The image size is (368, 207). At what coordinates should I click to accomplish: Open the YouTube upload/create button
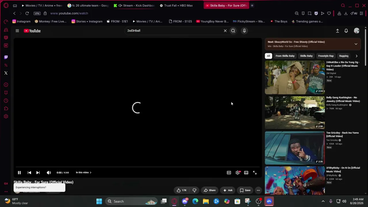(338, 31)
